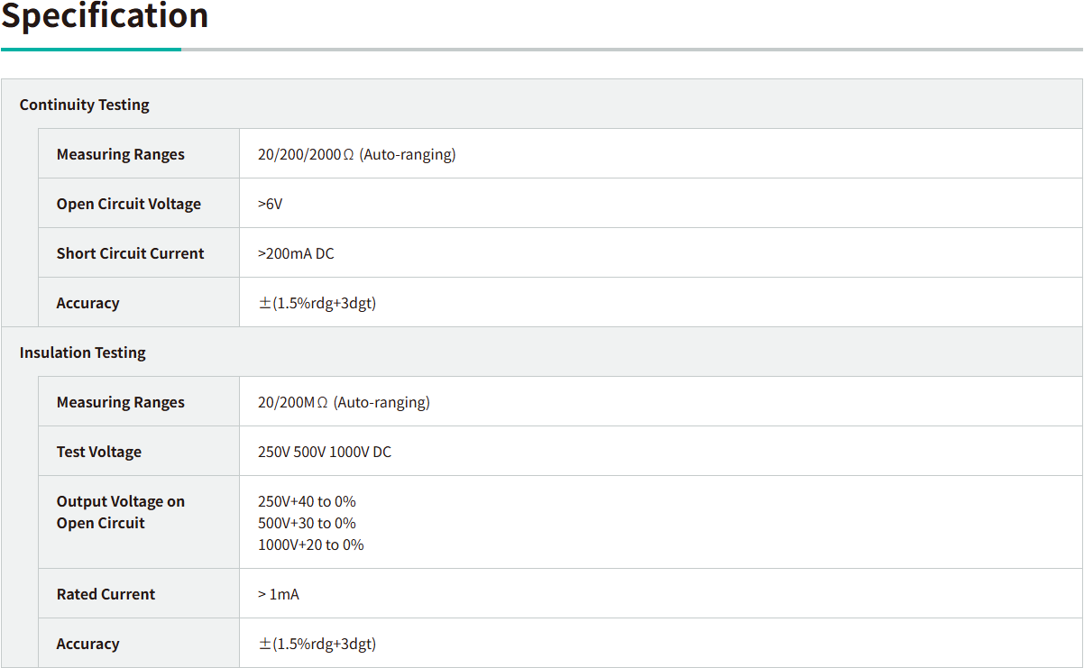This screenshot has width=1084, height=668.
Task: Click the accuracy value in Continuity Testing
Action: click(317, 303)
